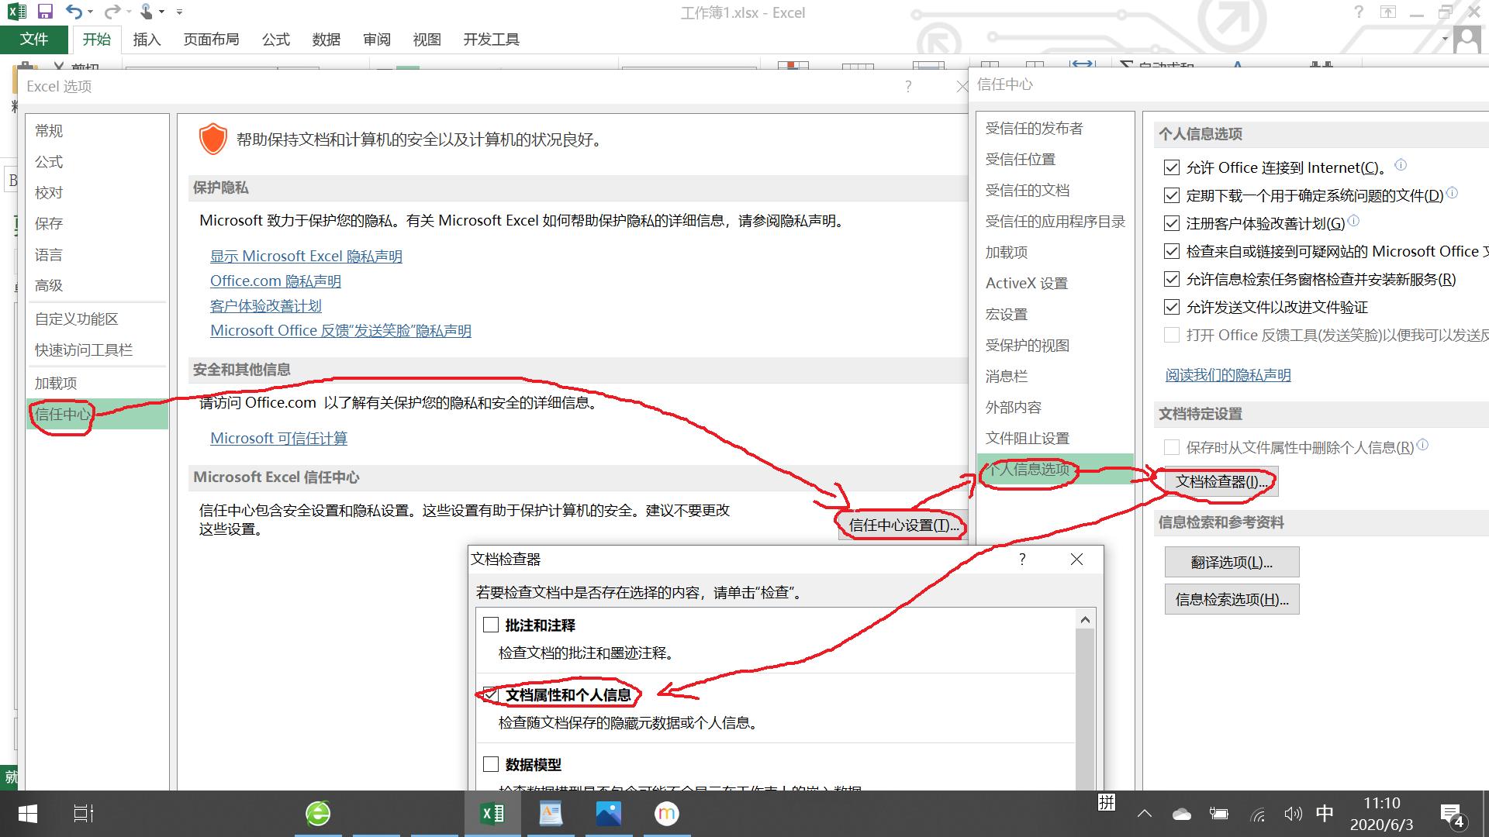The image size is (1489, 837).
Task: Click the info icon next to 允许 Office 连接到 Internet
Action: click(x=1401, y=164)
